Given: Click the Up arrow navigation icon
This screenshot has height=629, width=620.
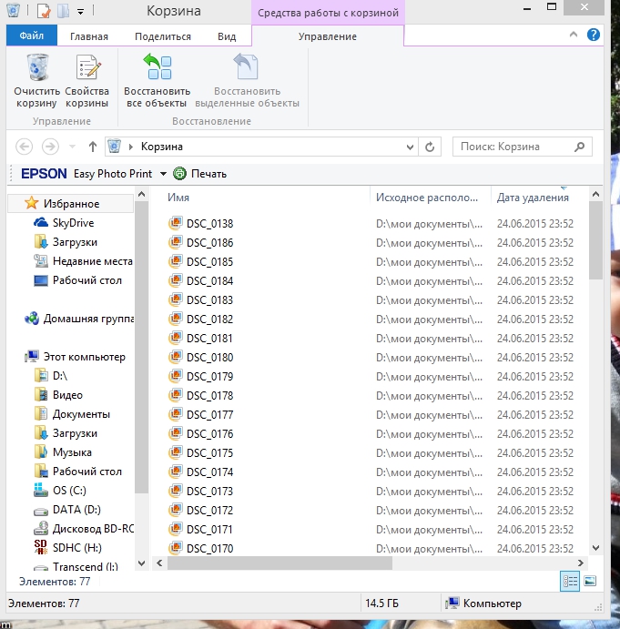Looking at the screenshot, I should (93, 147).
